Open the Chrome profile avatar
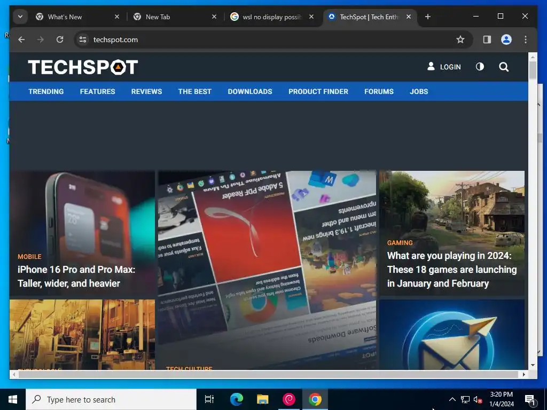This screenshot has height=410, width=547. pyautogui.click(x=506, y=40)
